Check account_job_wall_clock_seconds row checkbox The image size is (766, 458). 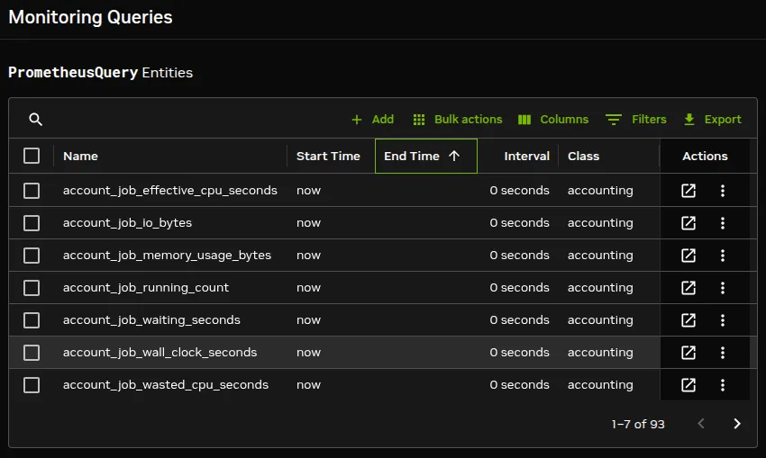tap(32, 353)
